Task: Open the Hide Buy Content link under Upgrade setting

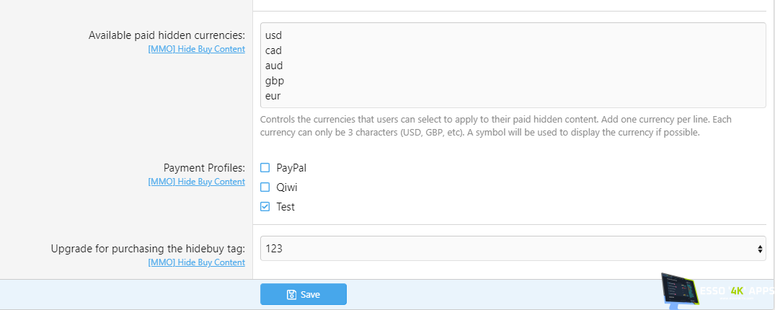Action: 196,262
